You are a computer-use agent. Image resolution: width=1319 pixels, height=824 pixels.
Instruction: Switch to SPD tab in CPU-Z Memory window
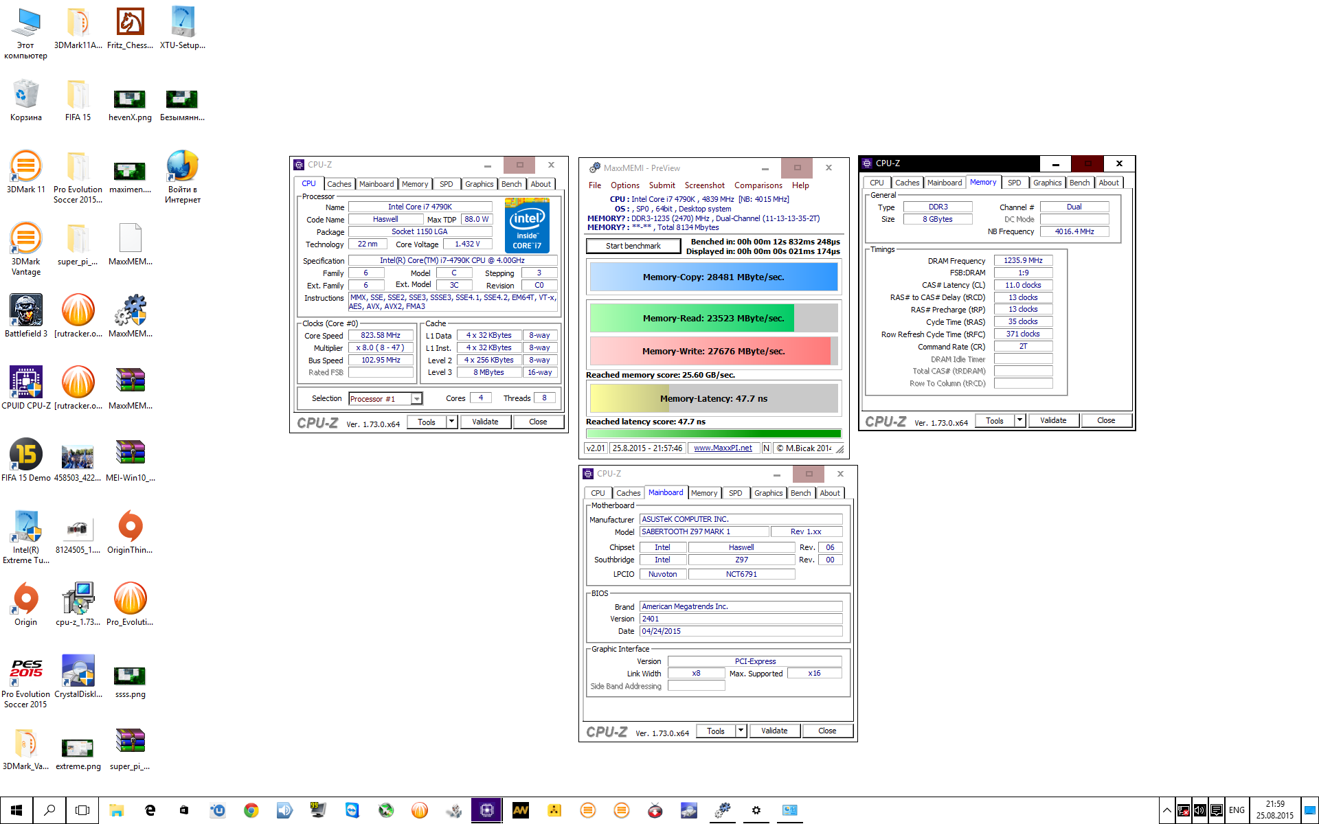point(1015,183)
